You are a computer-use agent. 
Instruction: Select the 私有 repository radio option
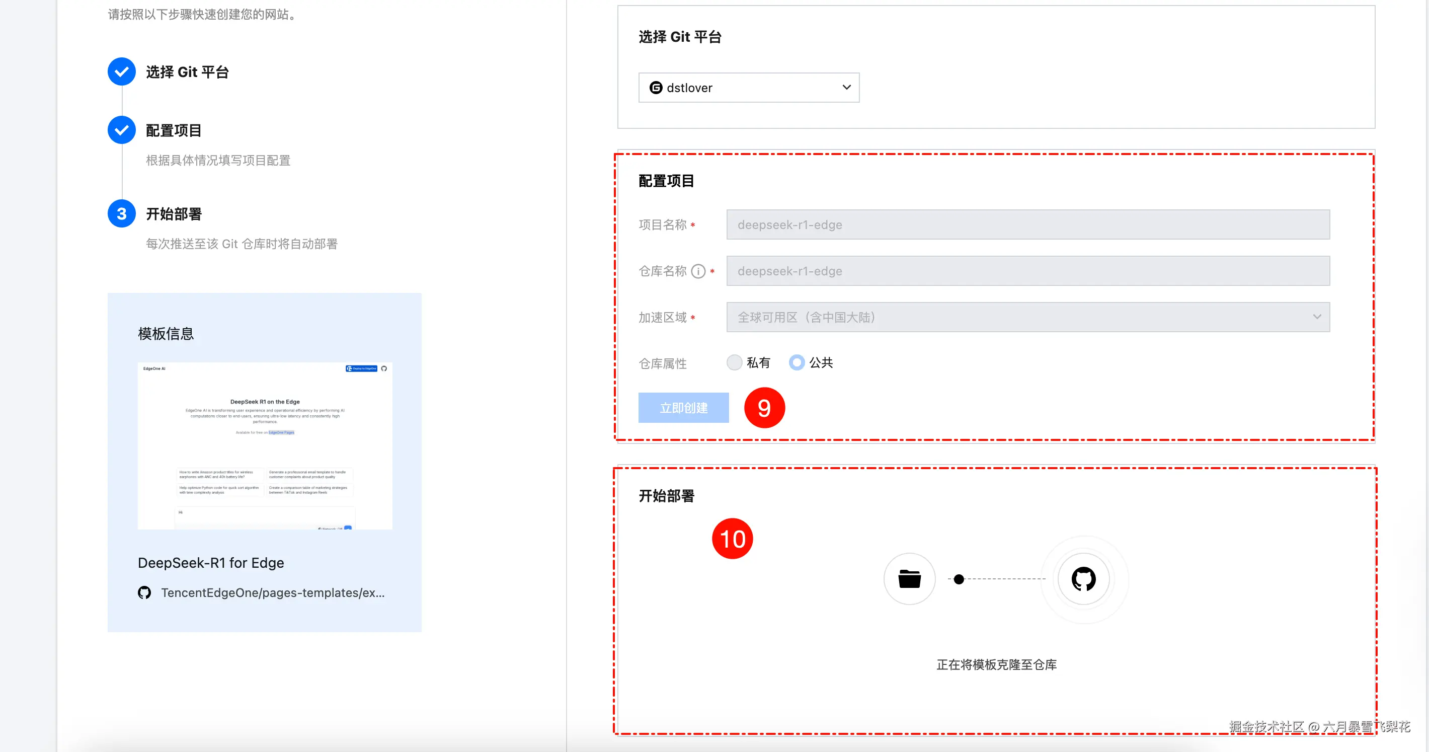click(x=735, y=362)
